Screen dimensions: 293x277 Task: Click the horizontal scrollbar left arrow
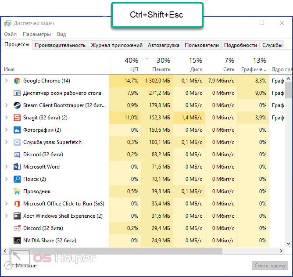[5, 251]
